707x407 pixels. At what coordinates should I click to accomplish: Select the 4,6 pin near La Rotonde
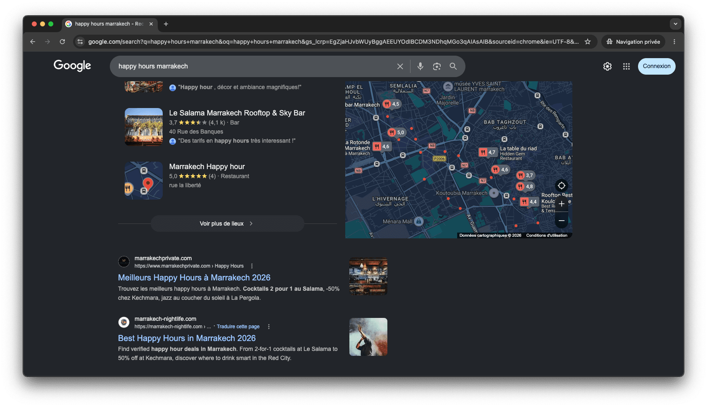click(381, 146)
